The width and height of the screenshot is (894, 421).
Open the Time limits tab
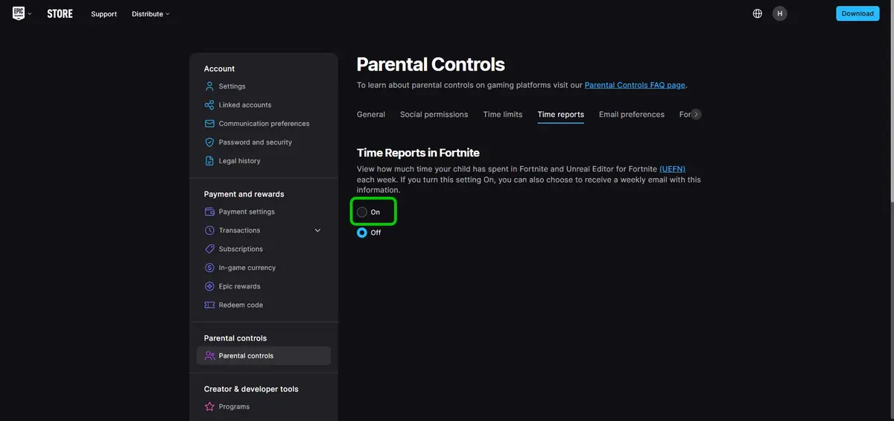point(503,115)
